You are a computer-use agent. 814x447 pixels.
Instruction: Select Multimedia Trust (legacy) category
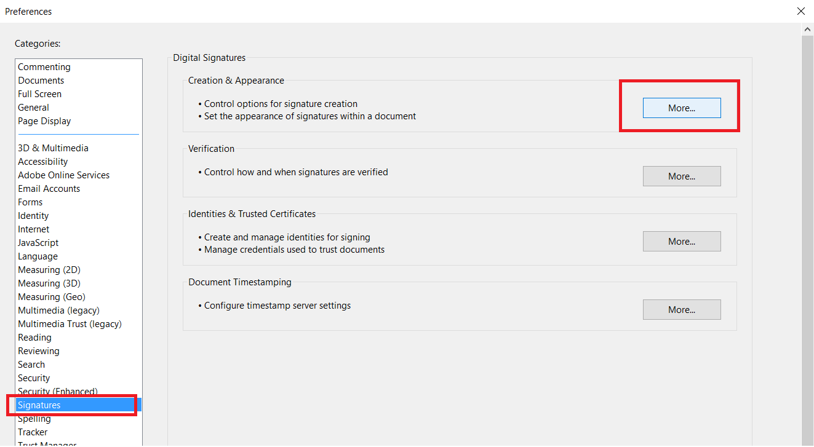[x=70, y=324]
